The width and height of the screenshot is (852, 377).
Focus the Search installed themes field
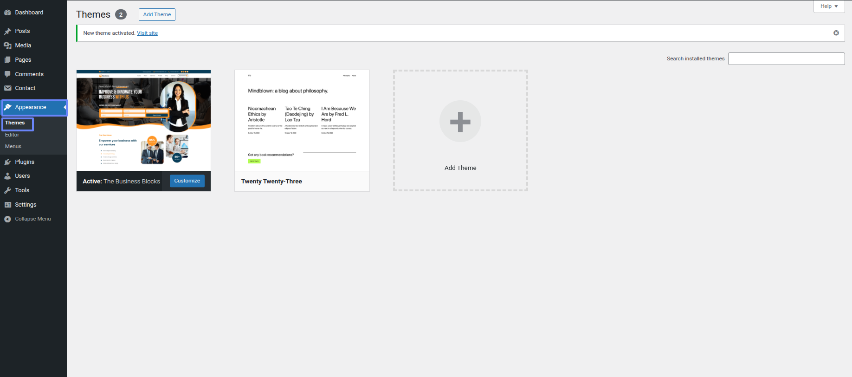tap(786, 59)
